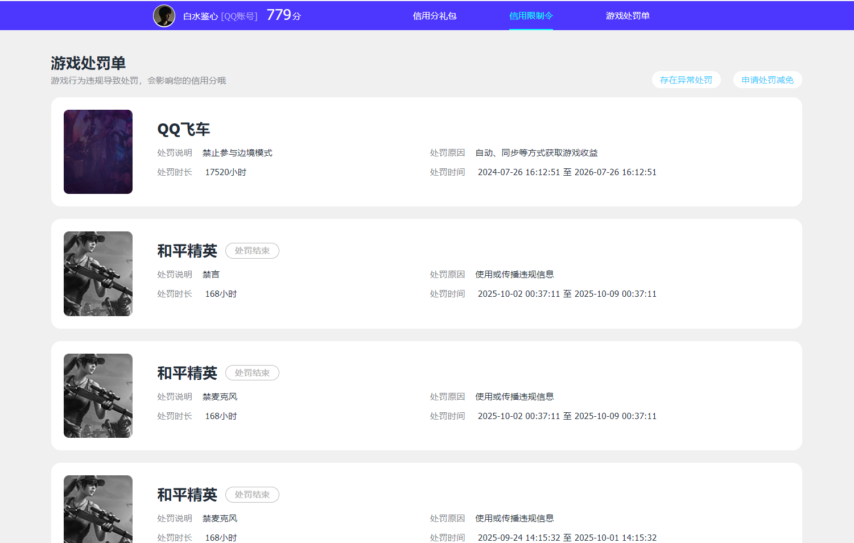This screenshot has height=543, width=854.
Task: Click the user avatar in the top bar
Action: (163, 15)
